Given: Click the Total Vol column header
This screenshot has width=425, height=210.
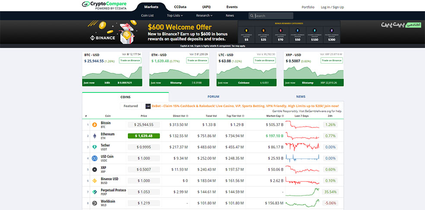Looking at the screenshot, I should point(211,116).
